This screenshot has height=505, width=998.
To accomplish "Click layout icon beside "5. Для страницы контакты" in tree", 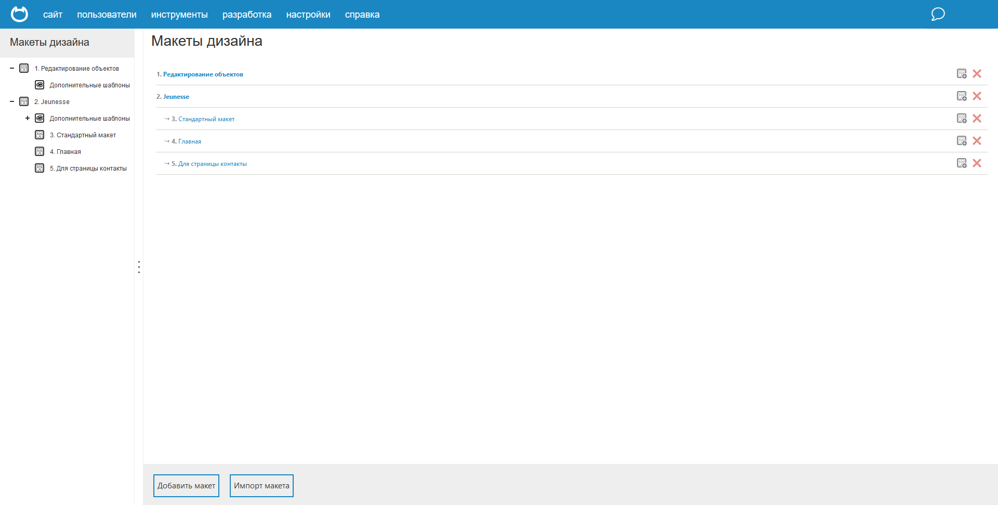I will pyautogui.click(x=40, y=168).
